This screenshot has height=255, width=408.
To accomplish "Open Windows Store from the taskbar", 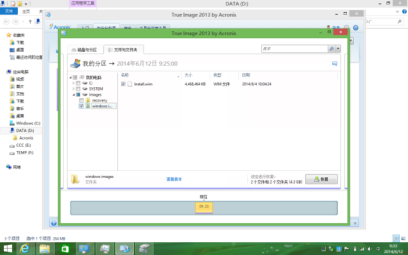I will pyautogui.click(x=65, y=249).
